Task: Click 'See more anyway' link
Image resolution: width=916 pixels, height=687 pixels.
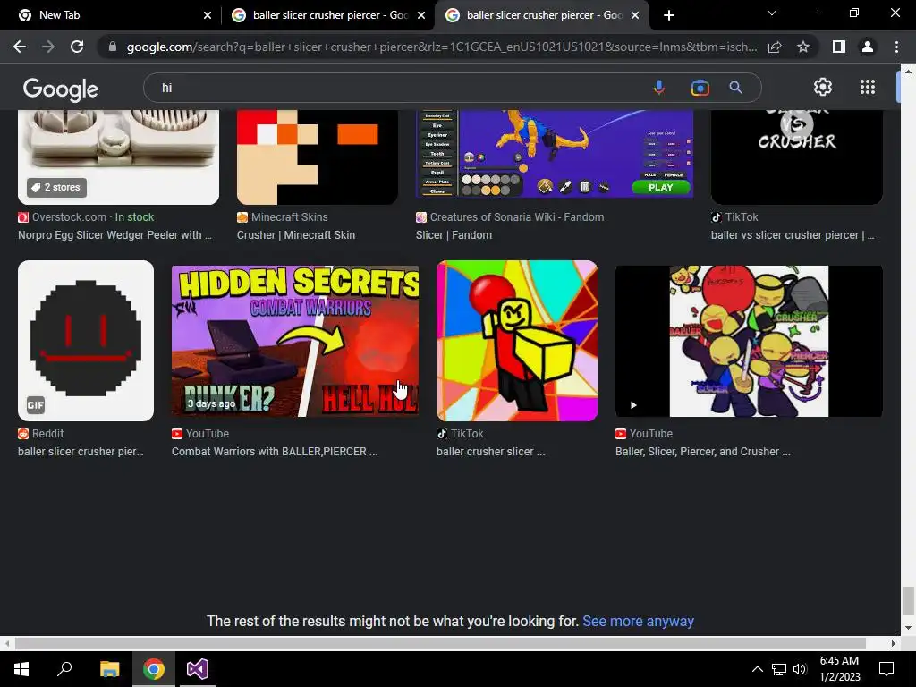Action: [x=638, y=621]
